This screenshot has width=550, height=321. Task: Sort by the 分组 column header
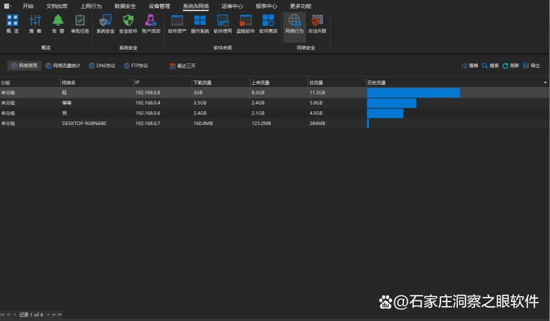pyautogui.click(x=30, y=83)
